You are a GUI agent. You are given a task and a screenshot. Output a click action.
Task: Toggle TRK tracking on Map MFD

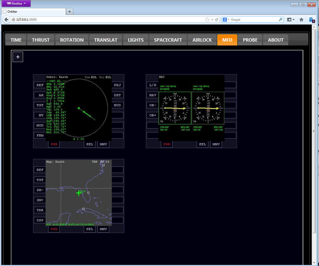coord(40,210)
